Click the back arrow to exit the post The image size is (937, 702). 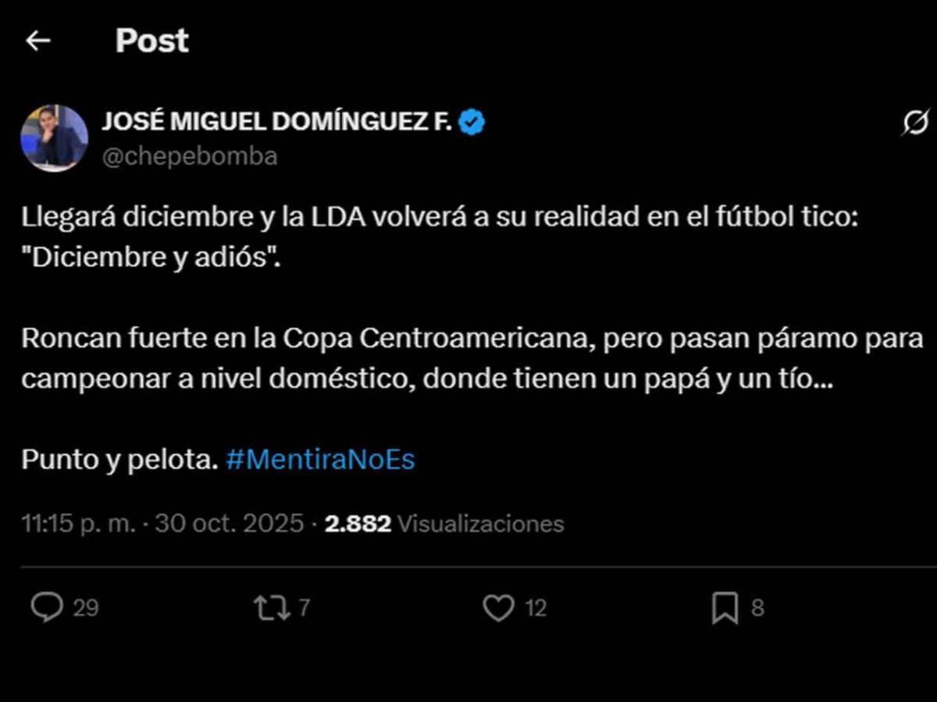[37, 41]
